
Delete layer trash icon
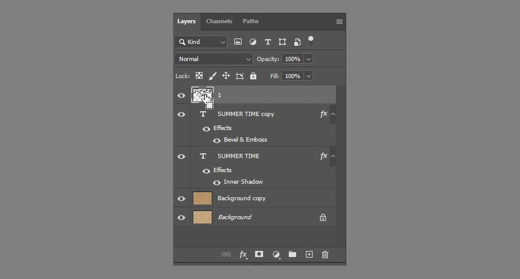click(x=325, y=255)
